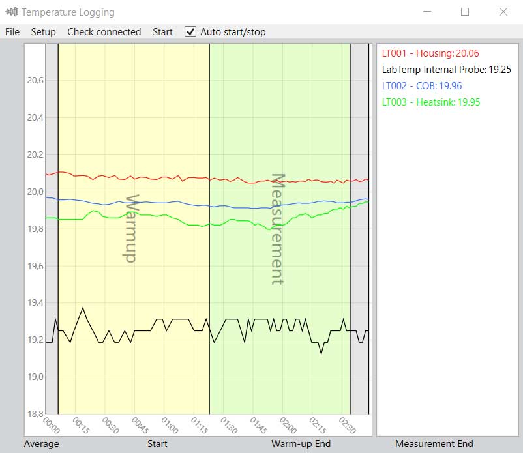Open the Setup menu
The width and height of the screenshot is (523, 453).
(43, 32)
